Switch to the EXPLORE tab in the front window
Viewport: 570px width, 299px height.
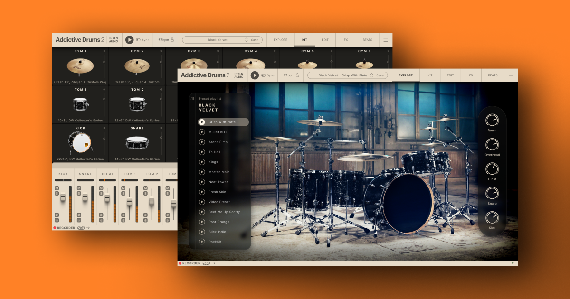tap(406, 75)
